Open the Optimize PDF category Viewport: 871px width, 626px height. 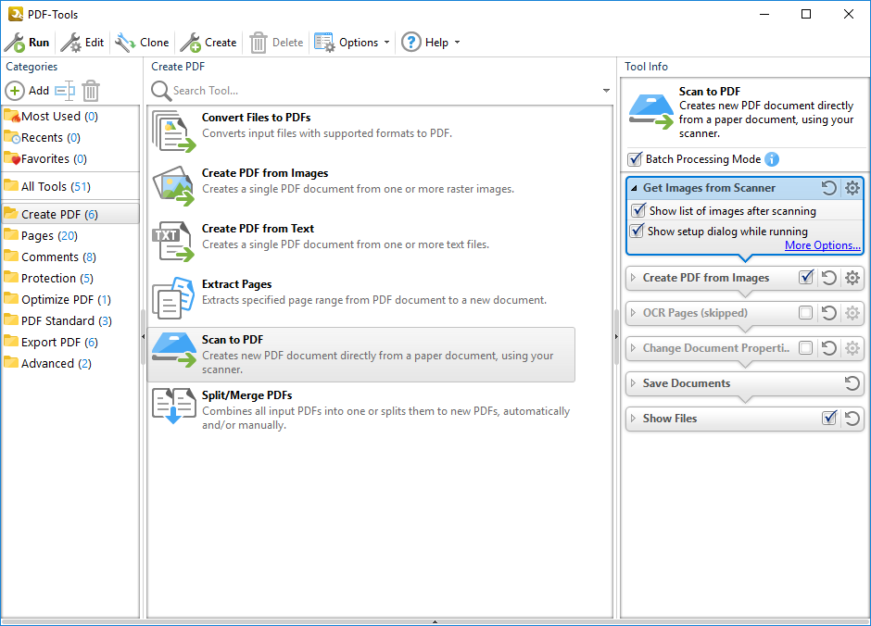[x=70, y=300]
